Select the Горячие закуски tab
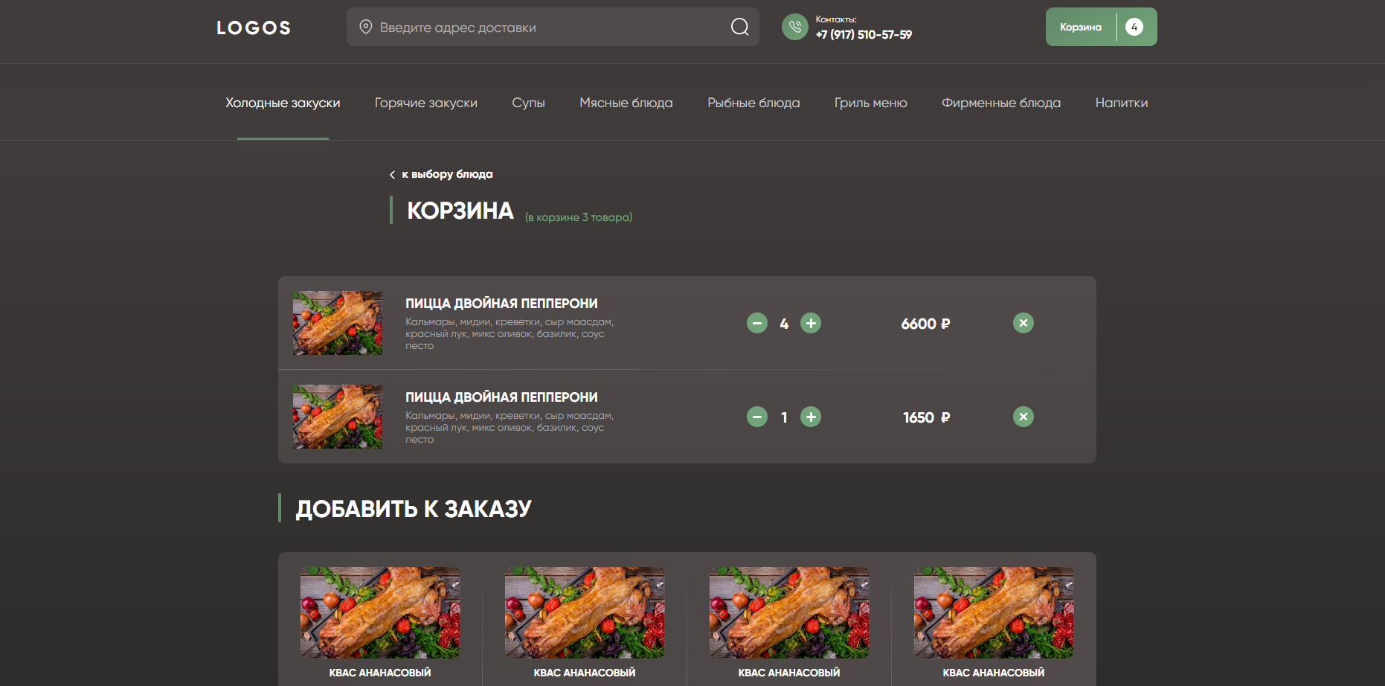The width and height of the screenshot is (1385, 686). tap(426, 103)
